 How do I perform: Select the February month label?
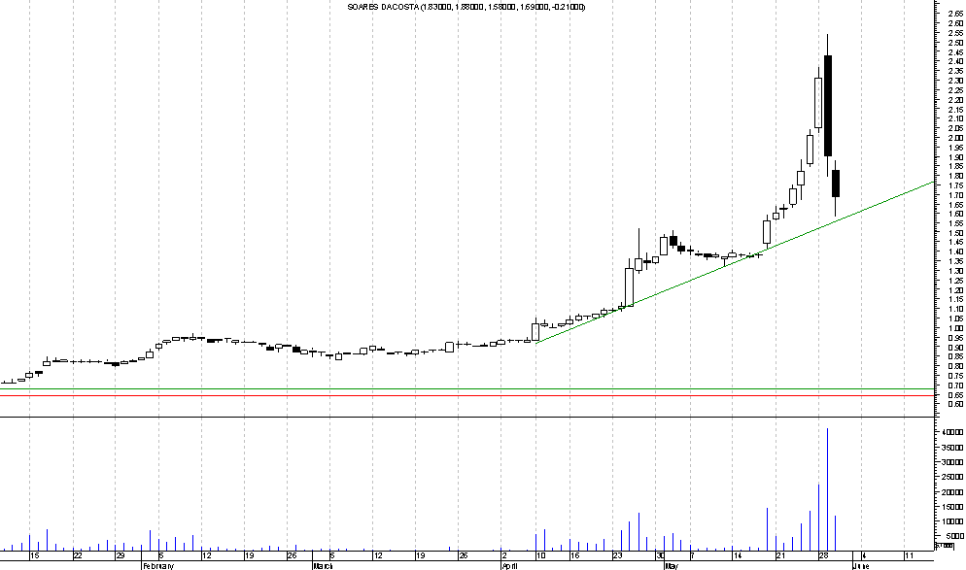[x=158, y=566]
